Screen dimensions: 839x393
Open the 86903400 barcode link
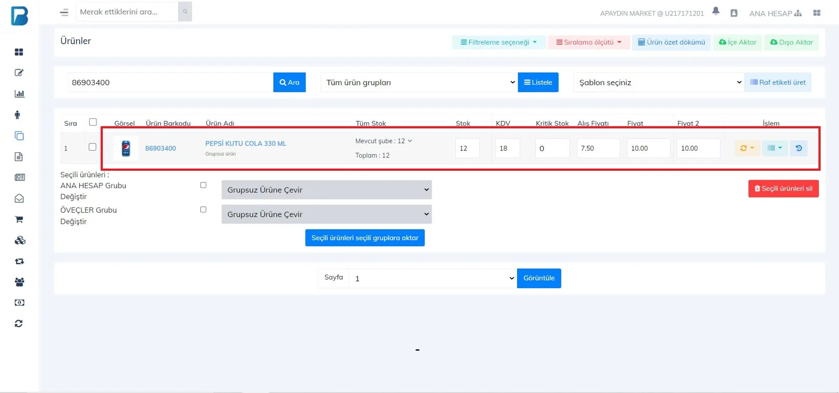click(160, 148)
